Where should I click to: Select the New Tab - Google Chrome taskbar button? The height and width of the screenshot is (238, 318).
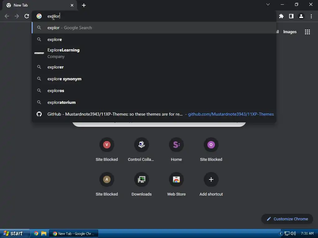point(74,234)
